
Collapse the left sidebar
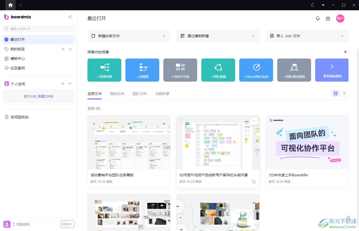click(x=70, y=17)
